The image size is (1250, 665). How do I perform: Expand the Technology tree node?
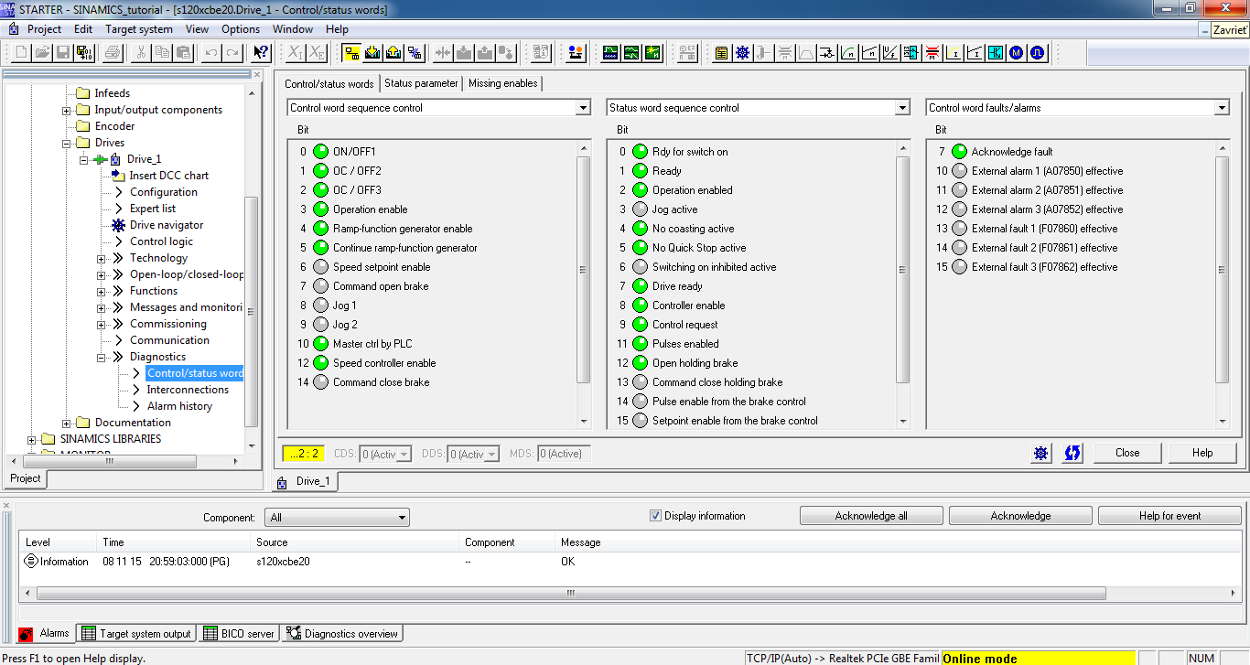coord(102,259)
